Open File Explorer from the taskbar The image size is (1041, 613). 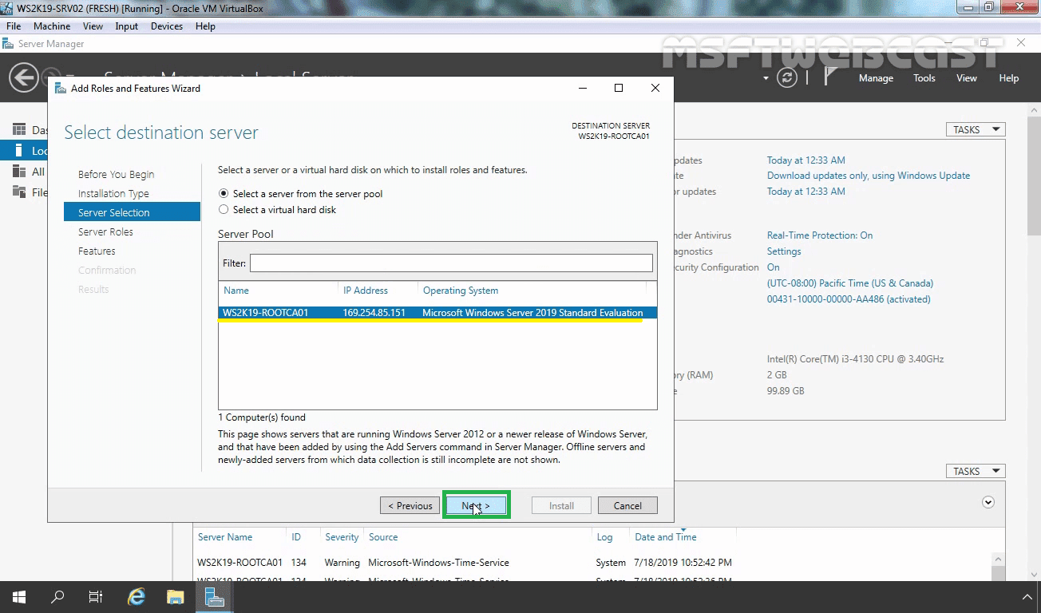[176, 597]
